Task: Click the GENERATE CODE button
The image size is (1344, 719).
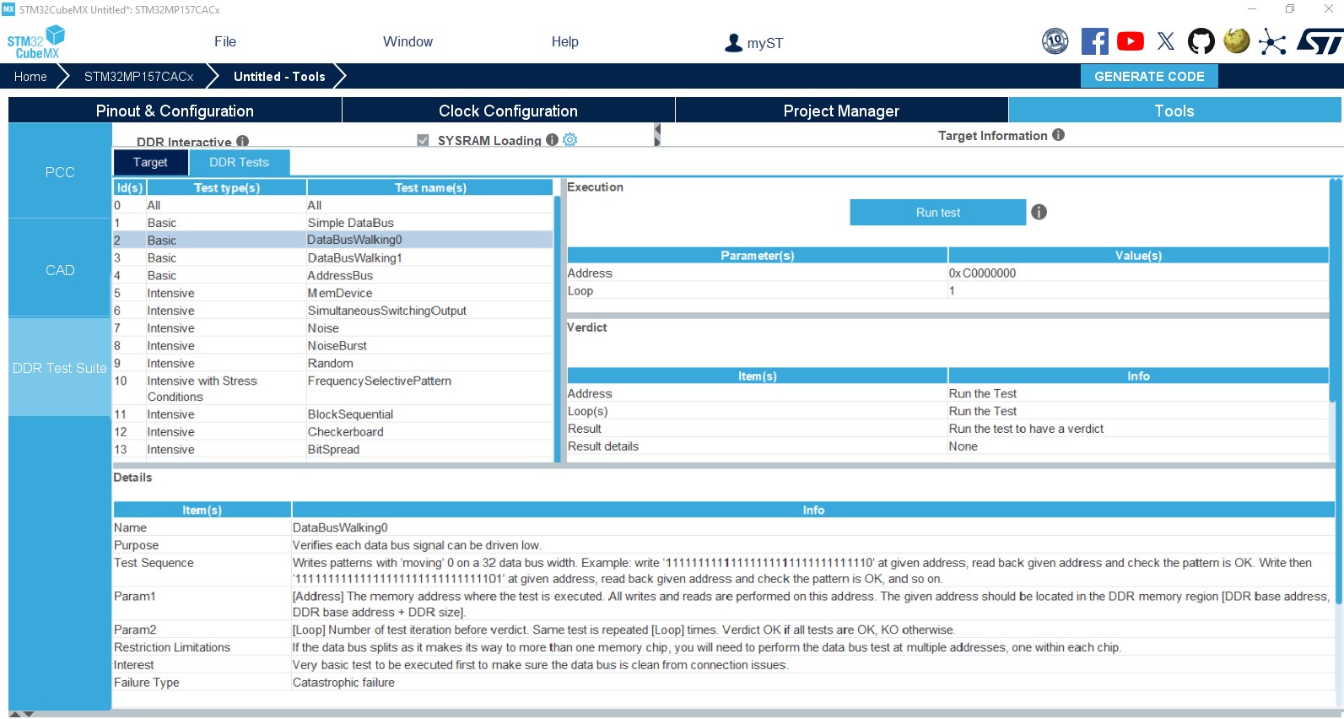Action: (1149, 76)
